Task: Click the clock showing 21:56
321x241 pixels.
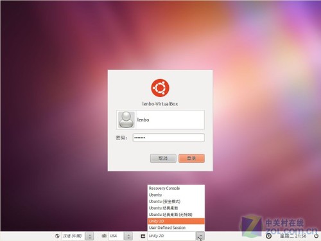Action: coord(293,236)
